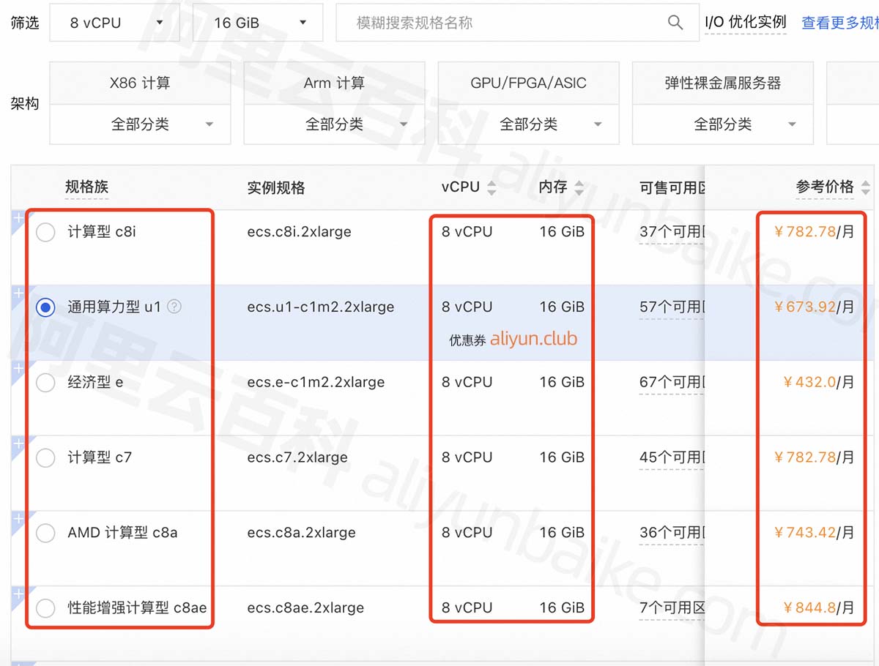
Task: Expand the 通用算力型 u1 row with its plus icon
Action: coord(18,293)
